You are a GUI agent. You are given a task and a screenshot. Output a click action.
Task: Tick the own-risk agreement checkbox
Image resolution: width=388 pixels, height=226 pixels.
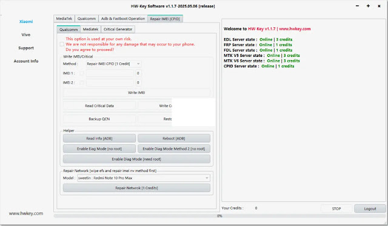[x=62, y=44]
